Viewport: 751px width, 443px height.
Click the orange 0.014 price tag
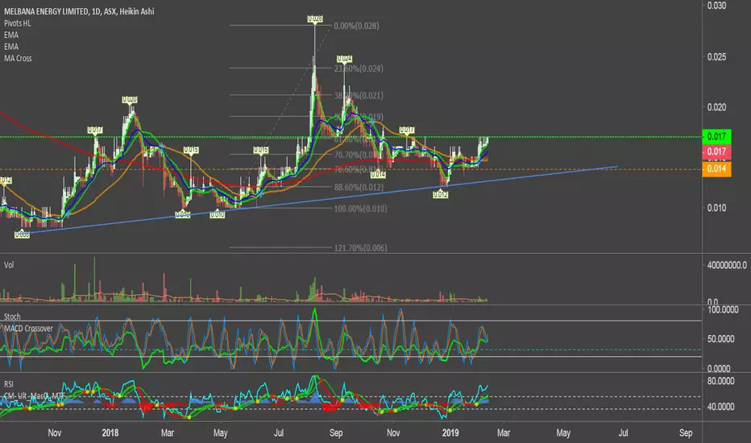(716, 168)
